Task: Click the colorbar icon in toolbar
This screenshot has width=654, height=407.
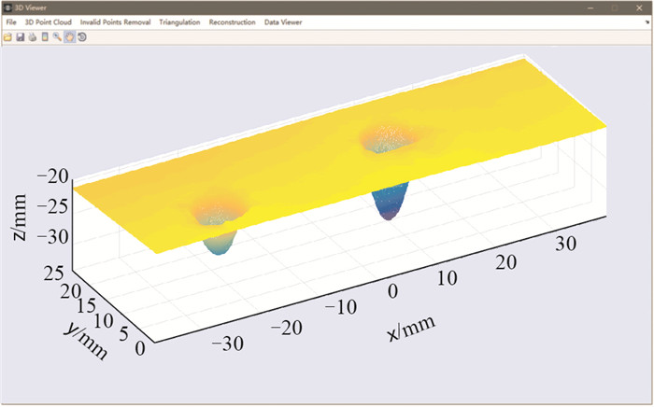Action: pos(45,37)
